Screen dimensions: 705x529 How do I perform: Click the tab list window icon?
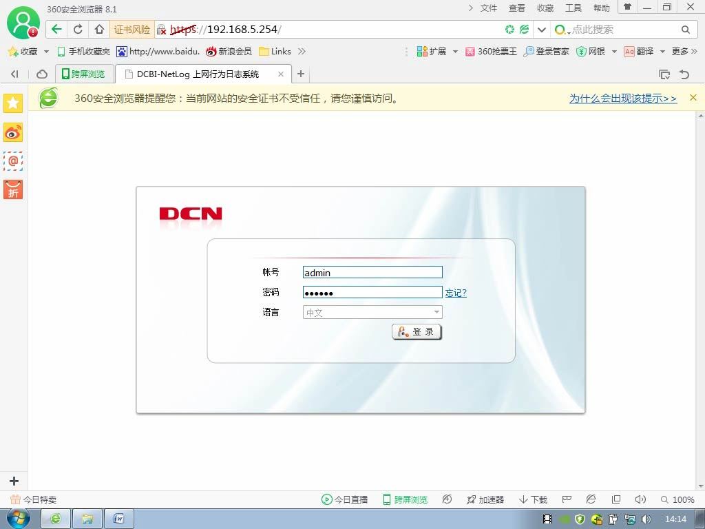(664, 74)
